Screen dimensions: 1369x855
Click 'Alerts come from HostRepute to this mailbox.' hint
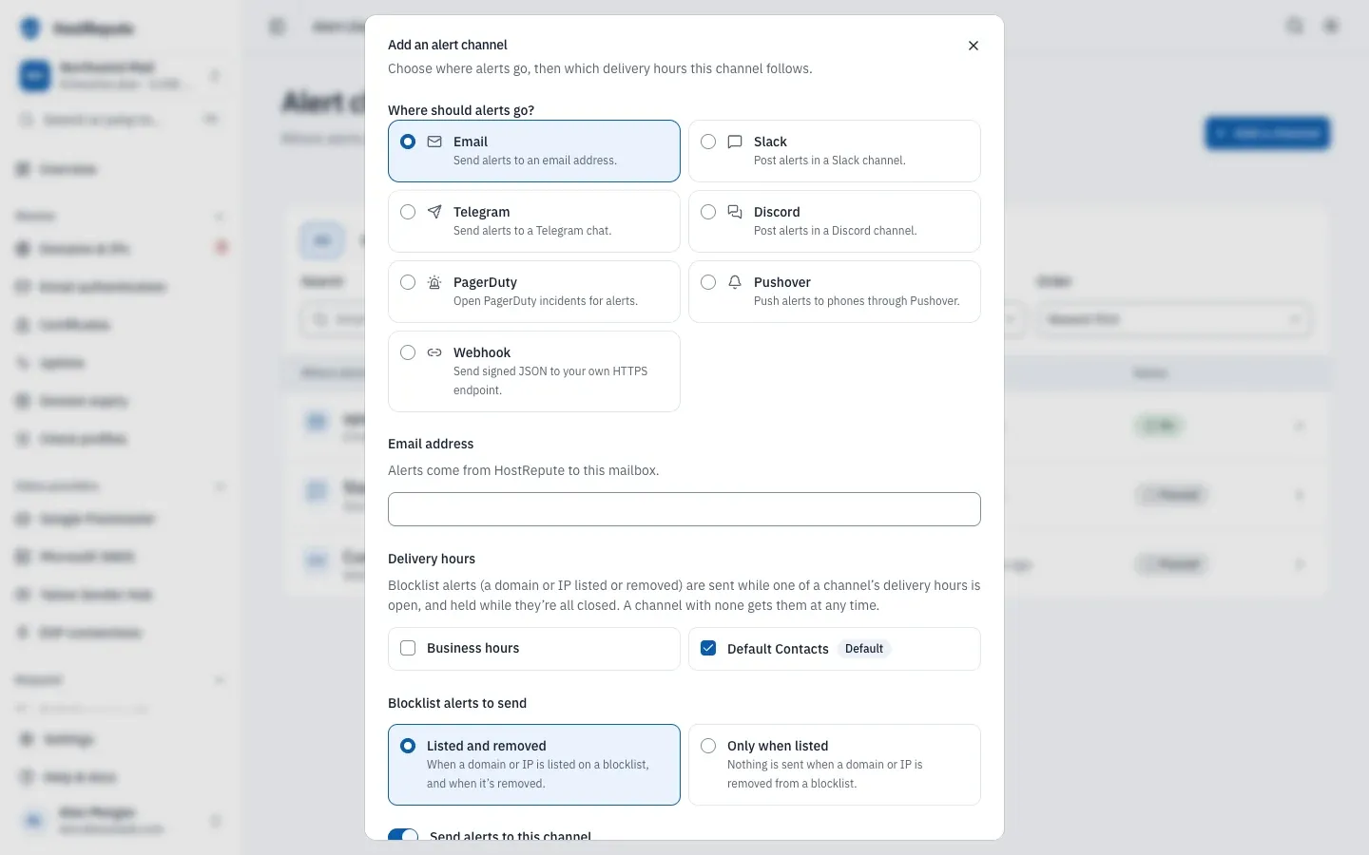point(523,470)
